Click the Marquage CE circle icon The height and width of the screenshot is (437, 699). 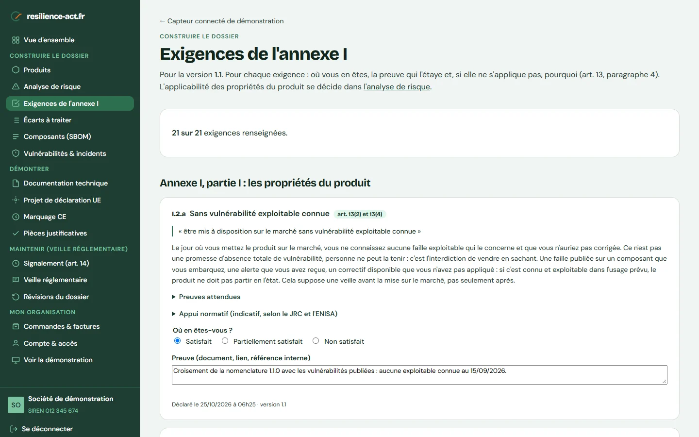pos(16,217)
